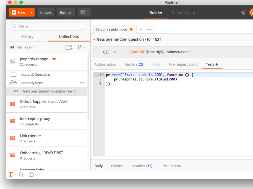Screen dimensions: 253x189
Task: Click the Import button
Action: click(x=46, y=12)
